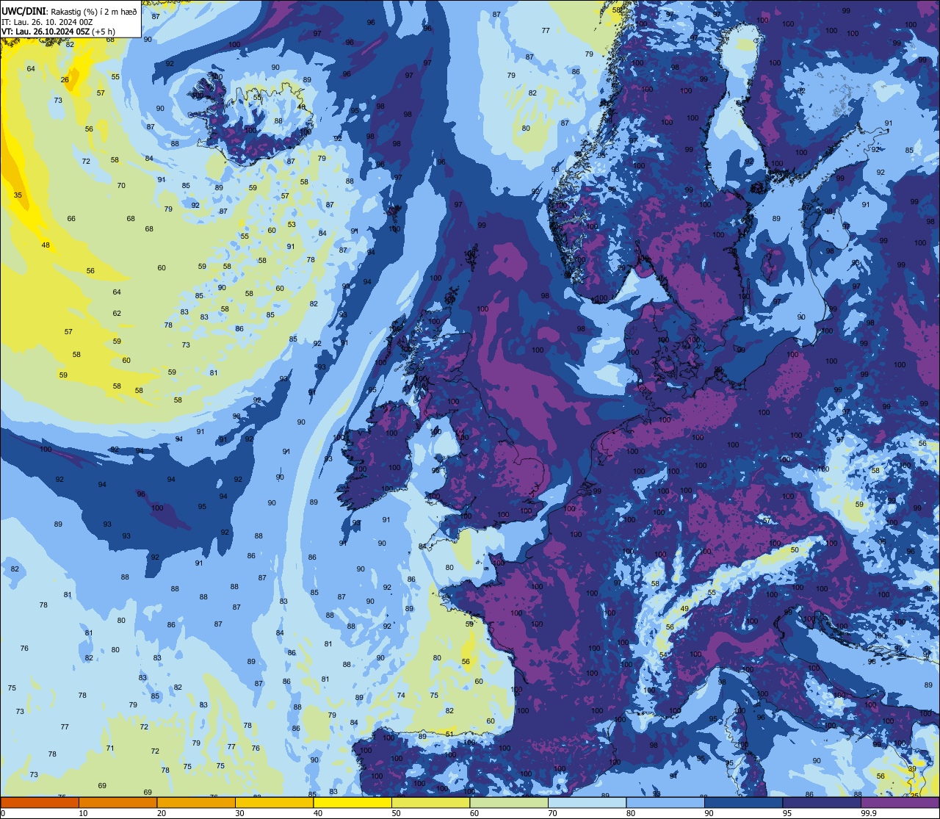Click the humidity value 54 on the map
This screenshot has height=819, width=940.
(x=663, y=655)
